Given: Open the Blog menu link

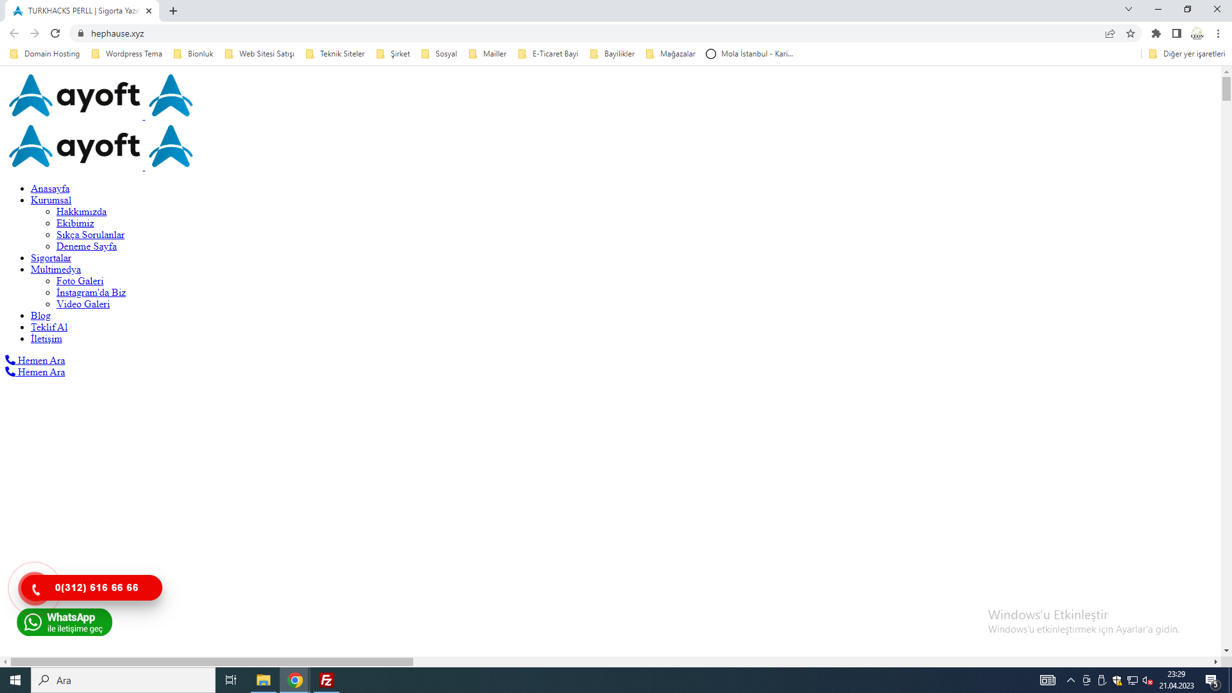Looking at the screenshot, I should (40, 316).
